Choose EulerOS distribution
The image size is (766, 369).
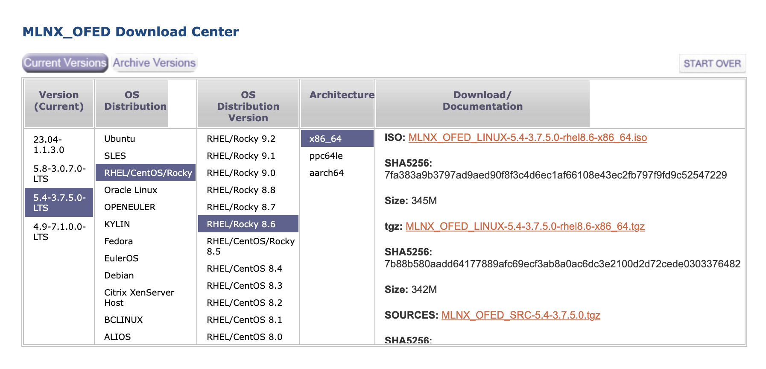146,258
